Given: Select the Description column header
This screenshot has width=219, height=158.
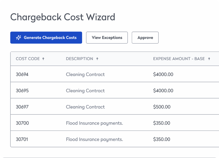Looking at the screenshot, I should (79, 59).
